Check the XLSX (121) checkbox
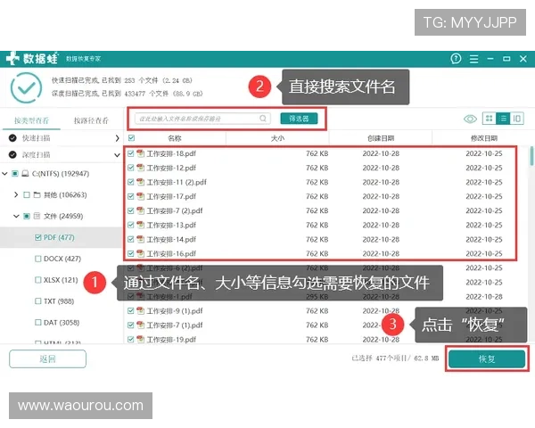535x428 pixels. coord(38,280)
